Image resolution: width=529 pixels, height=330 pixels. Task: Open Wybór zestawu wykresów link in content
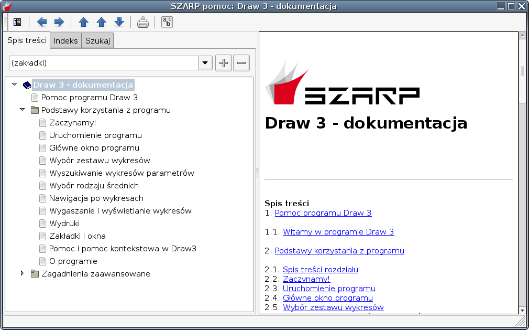click(x=333, y=307)
